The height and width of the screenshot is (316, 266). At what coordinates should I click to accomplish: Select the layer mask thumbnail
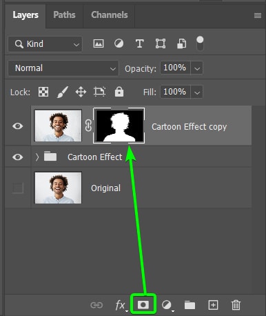119,126
